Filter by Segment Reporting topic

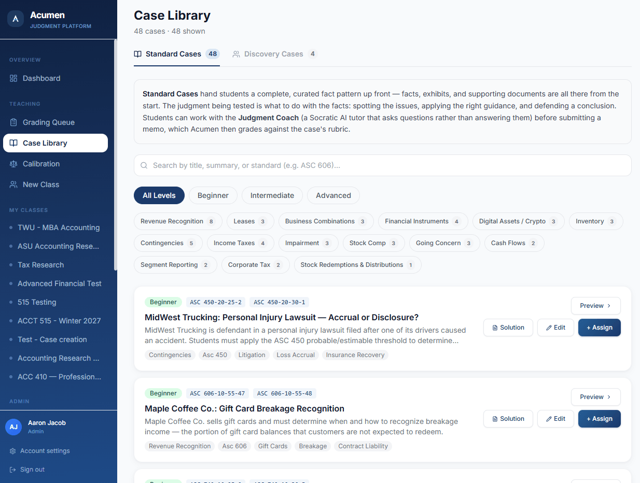pyautogui.click(x=175, y=265)
